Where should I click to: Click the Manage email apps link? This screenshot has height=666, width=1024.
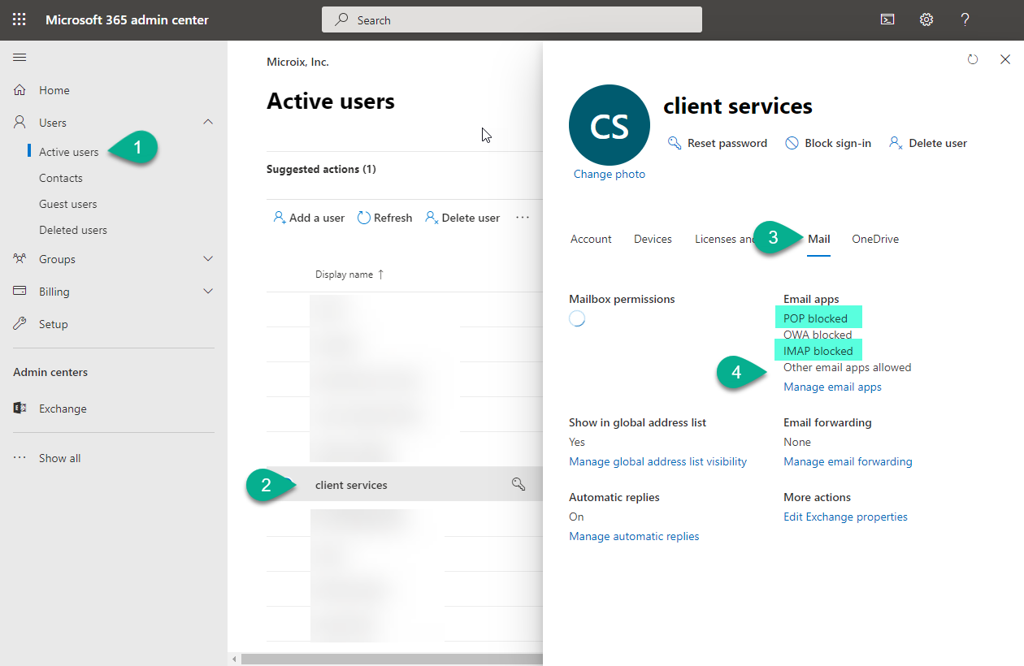(x=832, y=387)
